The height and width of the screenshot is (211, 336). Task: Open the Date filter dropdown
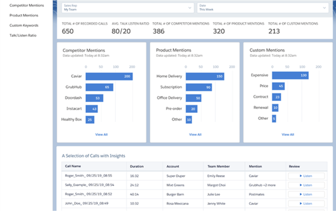pyautogui.click(x=262, y=8)
